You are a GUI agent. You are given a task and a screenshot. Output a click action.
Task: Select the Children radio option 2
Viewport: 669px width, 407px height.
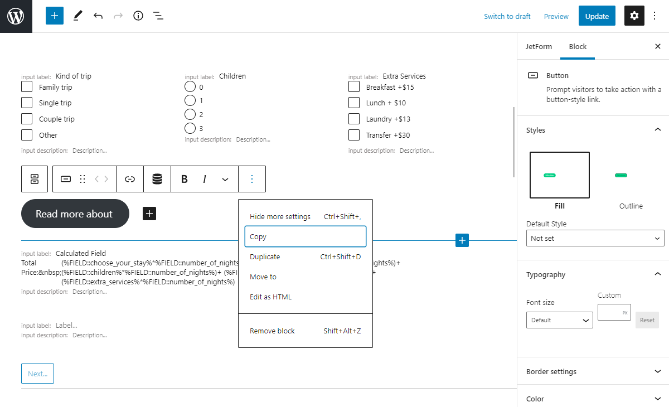[190, 114]
